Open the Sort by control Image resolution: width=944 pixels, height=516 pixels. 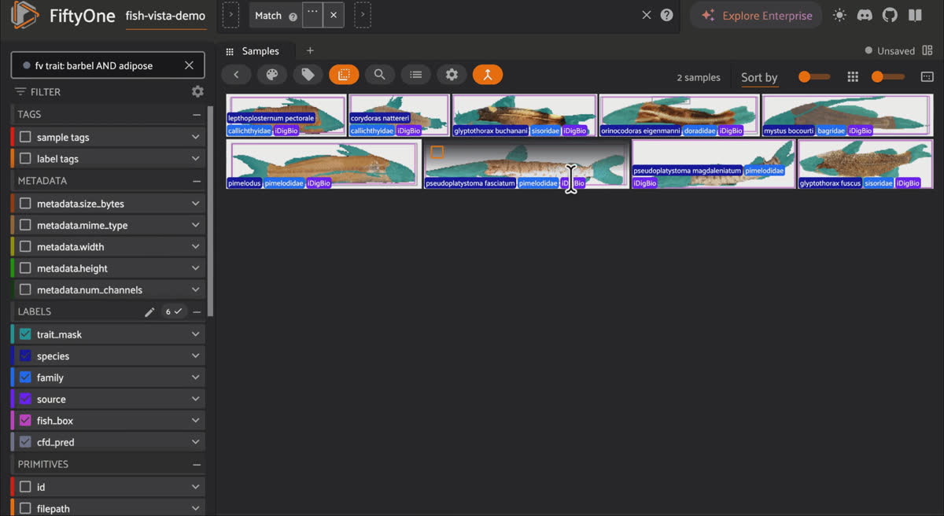pos(759,77)
